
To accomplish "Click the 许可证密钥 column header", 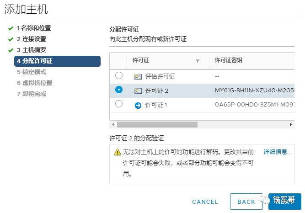I will click(x=229, y=60).
